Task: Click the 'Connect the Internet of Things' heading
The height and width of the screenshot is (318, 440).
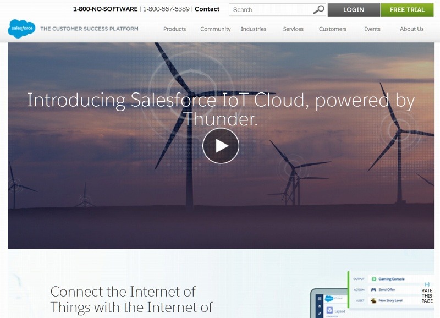Action: point(131,299)
